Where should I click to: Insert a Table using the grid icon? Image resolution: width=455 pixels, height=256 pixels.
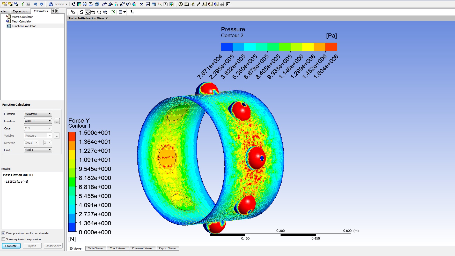[154, 4]
